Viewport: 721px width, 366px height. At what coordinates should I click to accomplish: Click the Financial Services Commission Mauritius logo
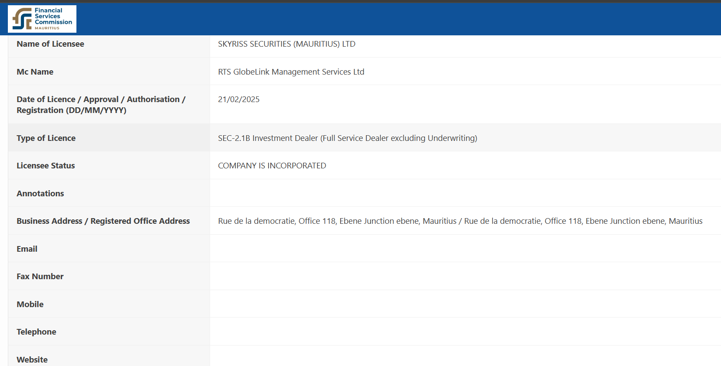click(42, 19)
